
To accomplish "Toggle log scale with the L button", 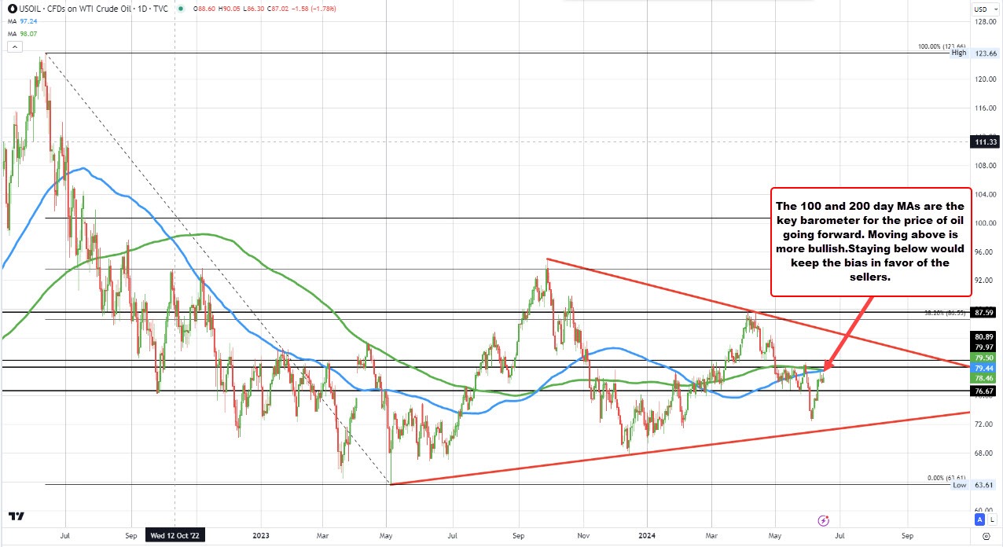I will click(992, 519).
